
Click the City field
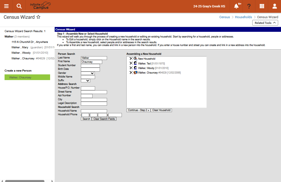[x=94, y=100]
